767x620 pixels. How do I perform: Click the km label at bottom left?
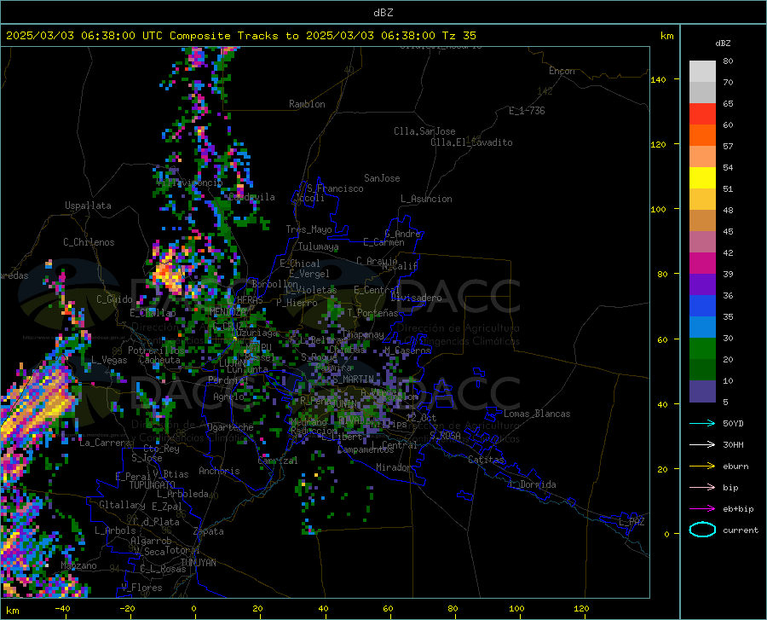click(x=12, y=611)
